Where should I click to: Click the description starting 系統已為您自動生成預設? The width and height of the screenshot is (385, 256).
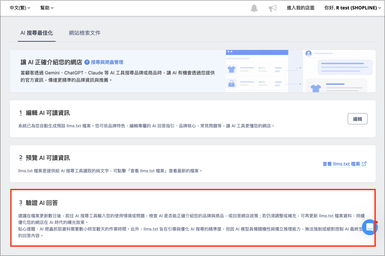pyautogui.click(x=146, y=126)
